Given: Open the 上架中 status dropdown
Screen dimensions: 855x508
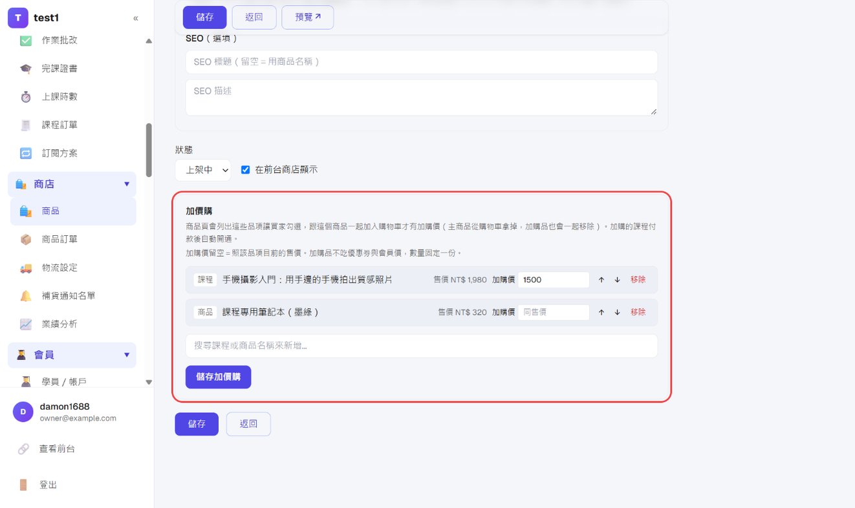Looking at the screenshot, I should (202, 170).
